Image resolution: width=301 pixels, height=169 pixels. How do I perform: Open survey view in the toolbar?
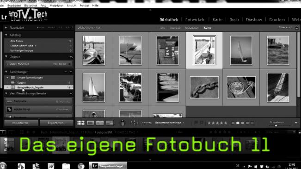(x=110, y=123)
